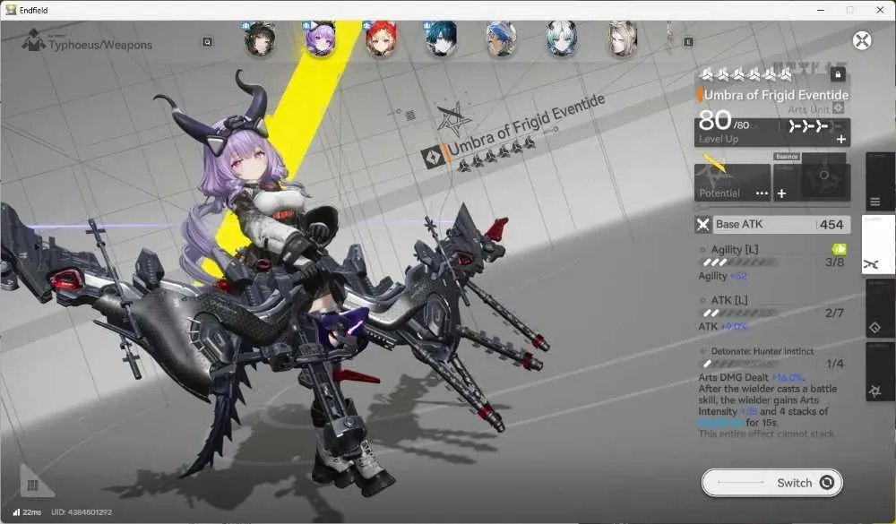Select the red-haired operator portrait
This screenshot has width=896, height=524.
pyautogui.click(x=381, y=39)
